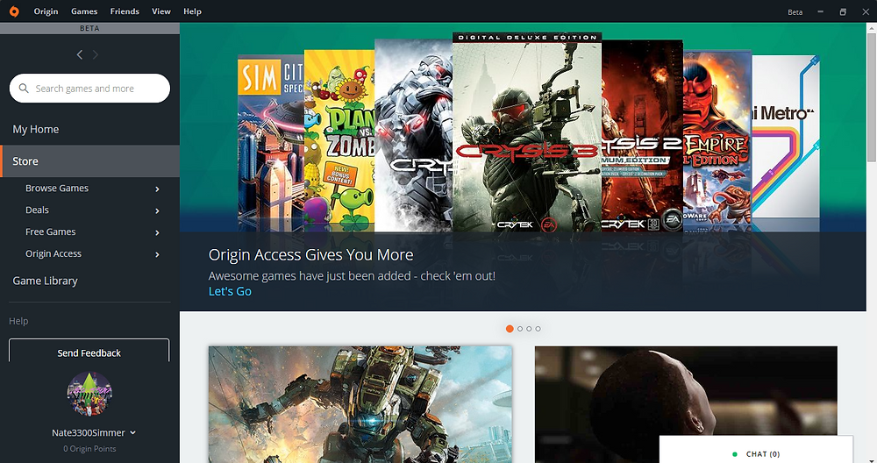This screenshot has height=463, width=877.
Task: Select the first carousel dot
Action: point(510,329)
